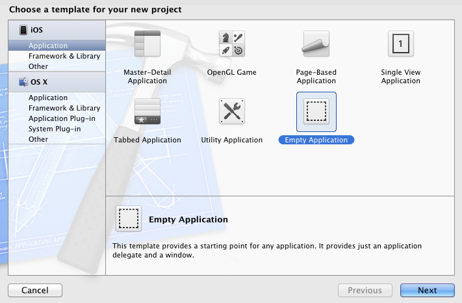This screenshot has height=303, width=462.
Task: Choose OS X Framework & Library category
Action: [64, 108]
